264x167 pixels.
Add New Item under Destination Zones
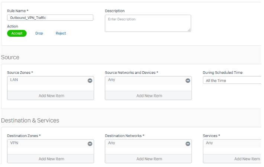click(x=51, y=159)
